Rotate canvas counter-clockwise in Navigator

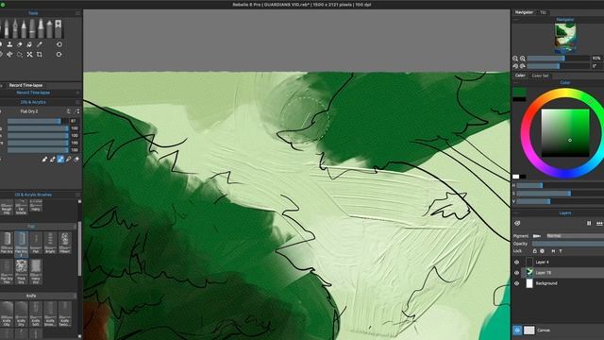515,66
